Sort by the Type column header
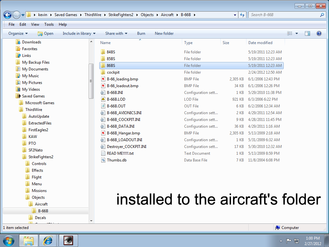Viewport: 329px width, 247px height. (x=188, y=43)
